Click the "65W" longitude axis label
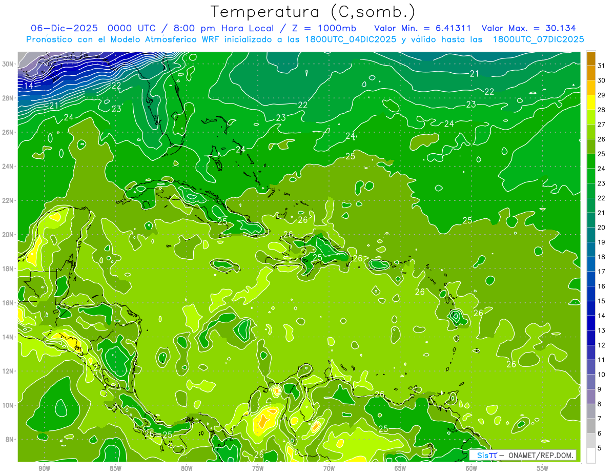Image resolution: width=615 pixels, height=475 pixels. tap(400, 468)
